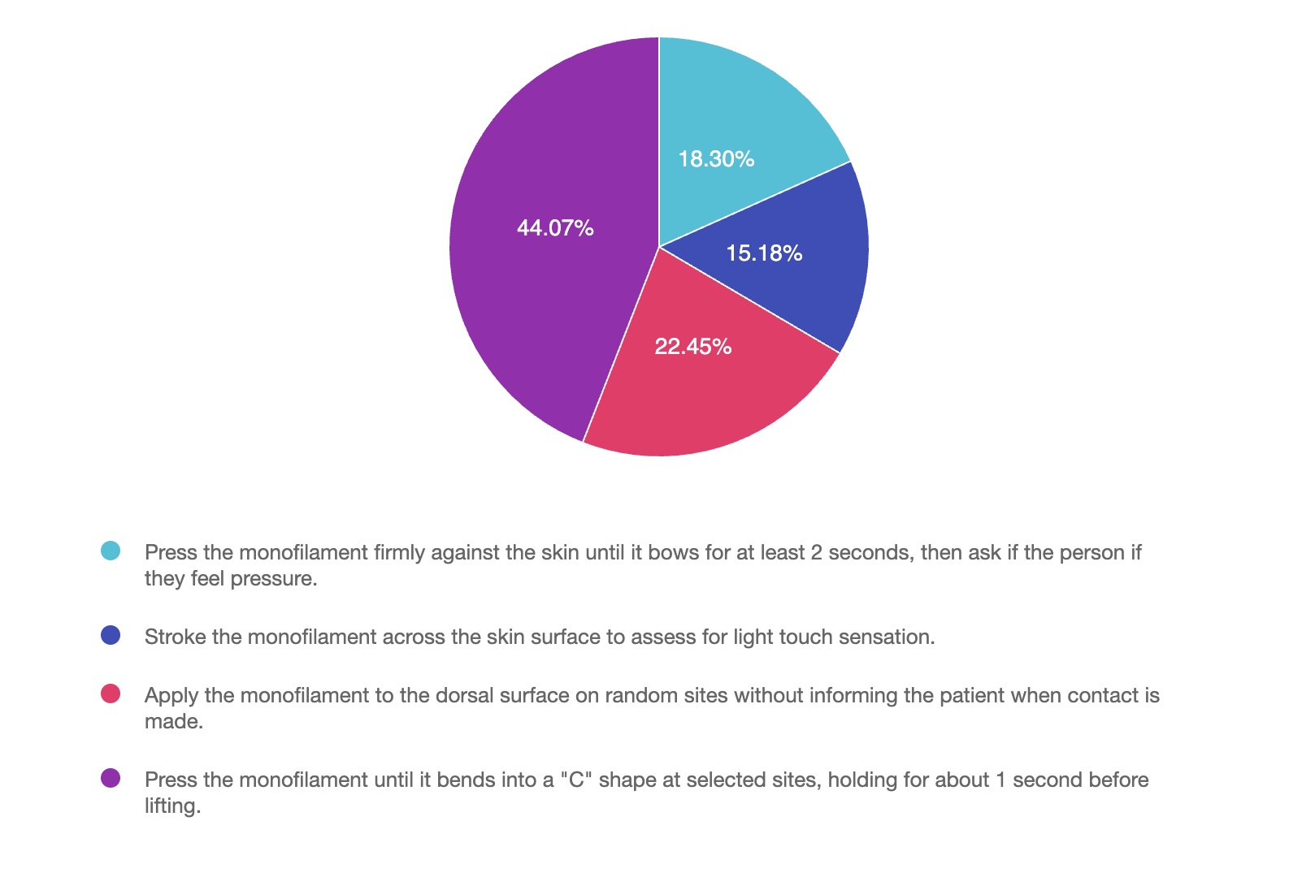Click the word 'lifting.' in the legend

(x=172, y=806)
